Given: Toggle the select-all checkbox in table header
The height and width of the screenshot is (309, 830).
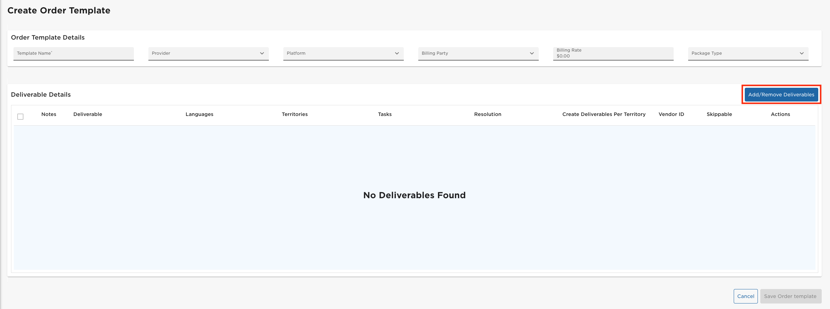Looking at the screenshot, I should click(x=20, y=117).
